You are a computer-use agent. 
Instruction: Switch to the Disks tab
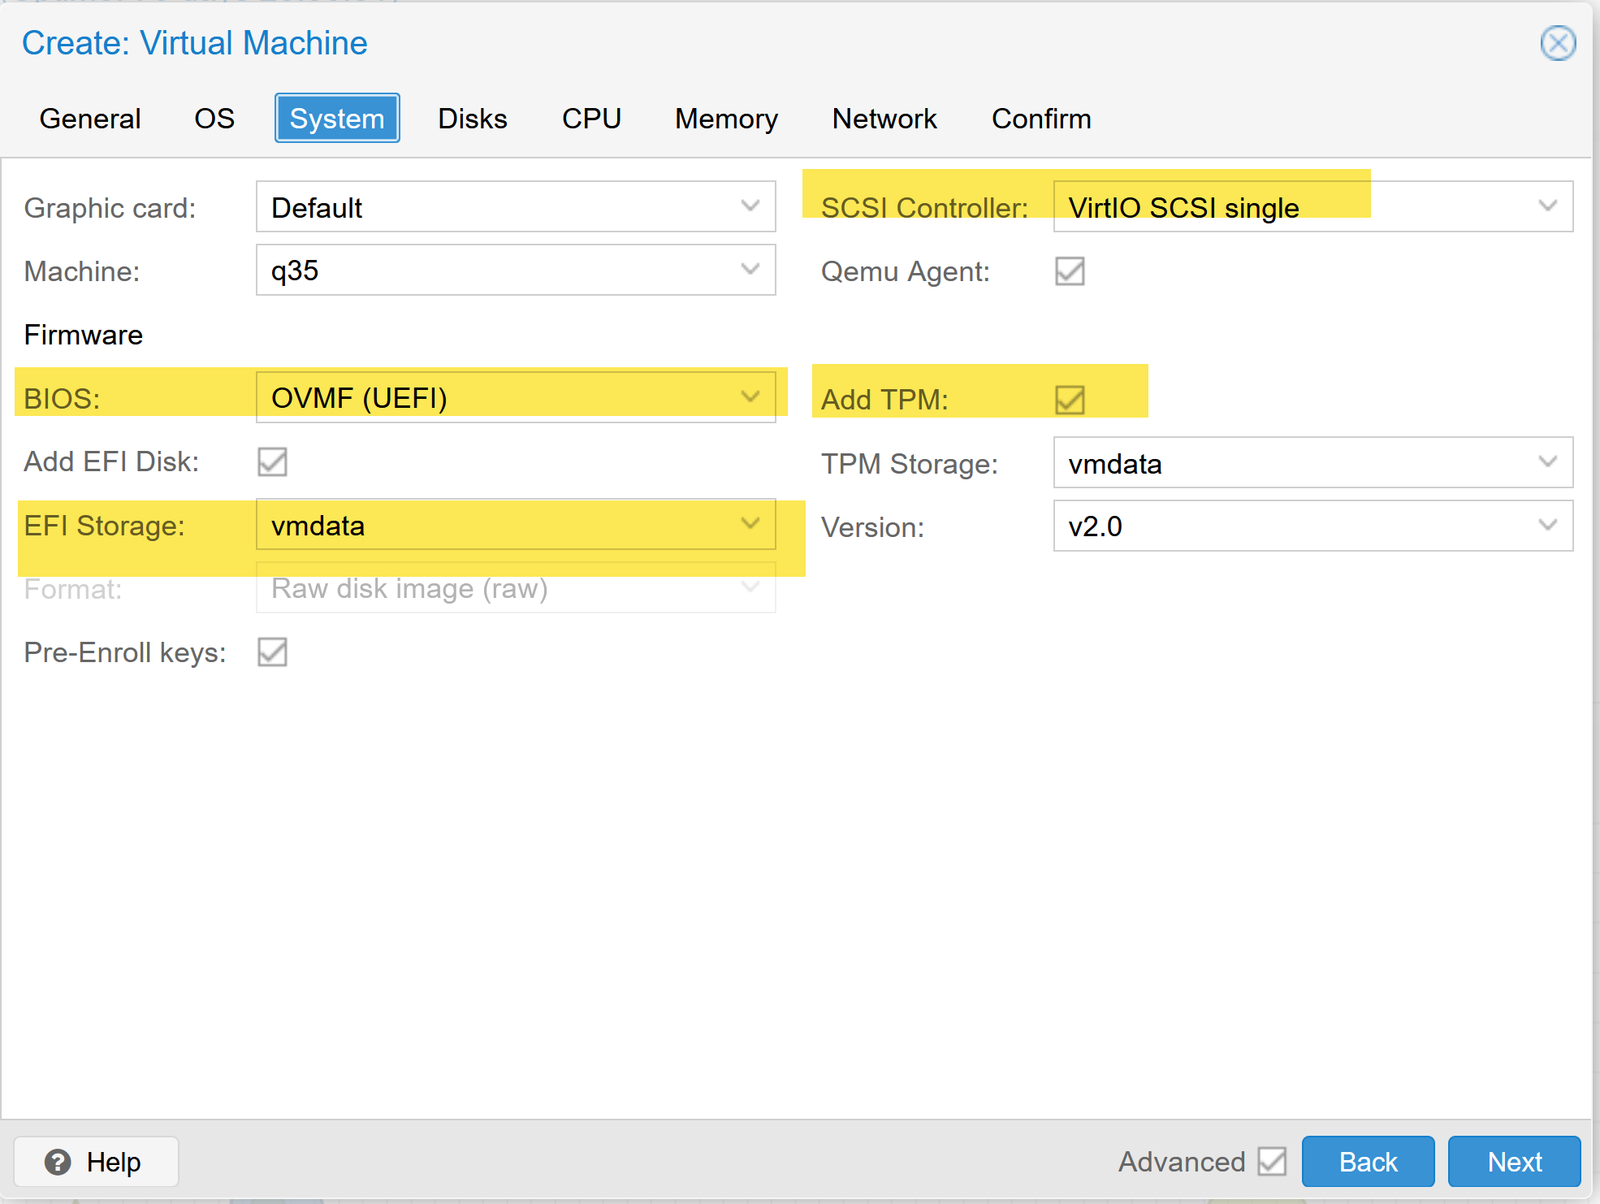point(472,118)
